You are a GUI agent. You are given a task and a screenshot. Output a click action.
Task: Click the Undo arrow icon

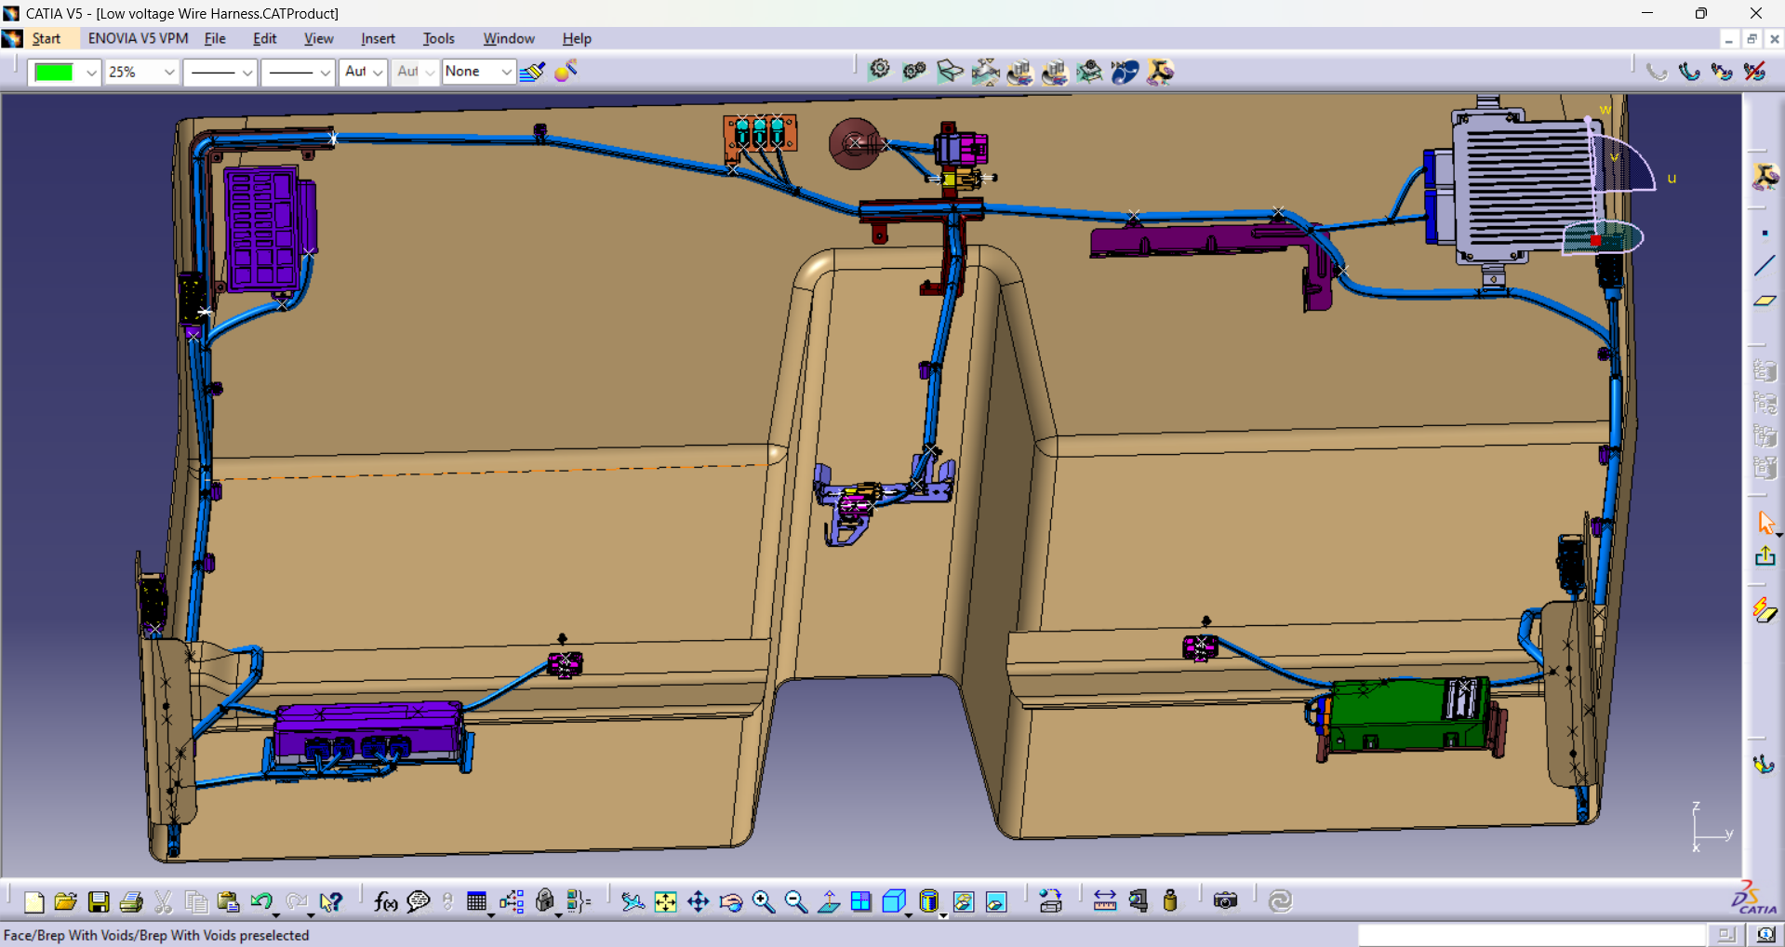pyautogui.click(x=260, y=901)
